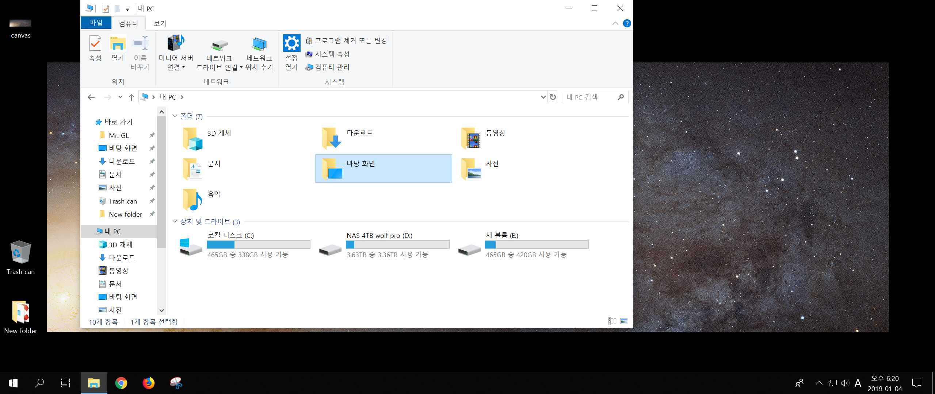Refresh the 내 PC view

553,97
